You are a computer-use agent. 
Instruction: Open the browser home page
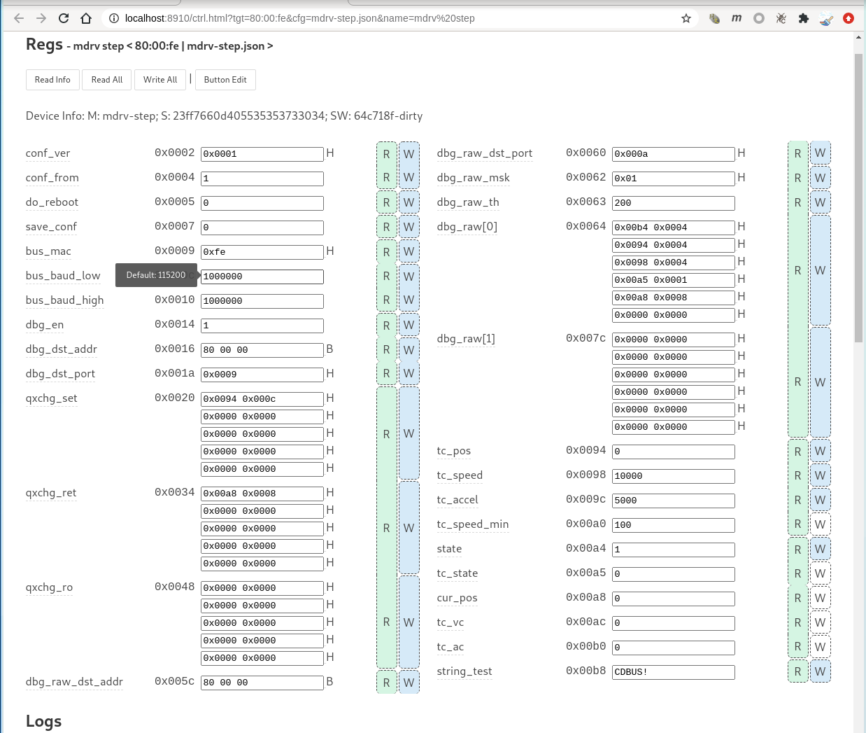click(86, 18)
